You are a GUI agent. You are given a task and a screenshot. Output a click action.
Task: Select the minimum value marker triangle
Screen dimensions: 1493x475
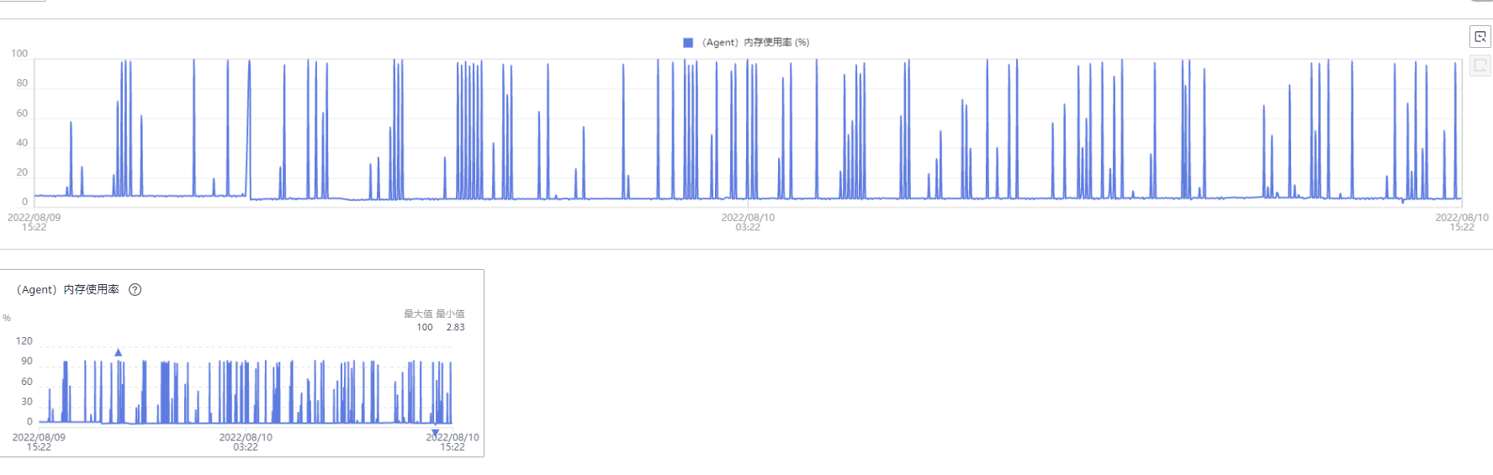pyautogui.click(x=435, y=433)
